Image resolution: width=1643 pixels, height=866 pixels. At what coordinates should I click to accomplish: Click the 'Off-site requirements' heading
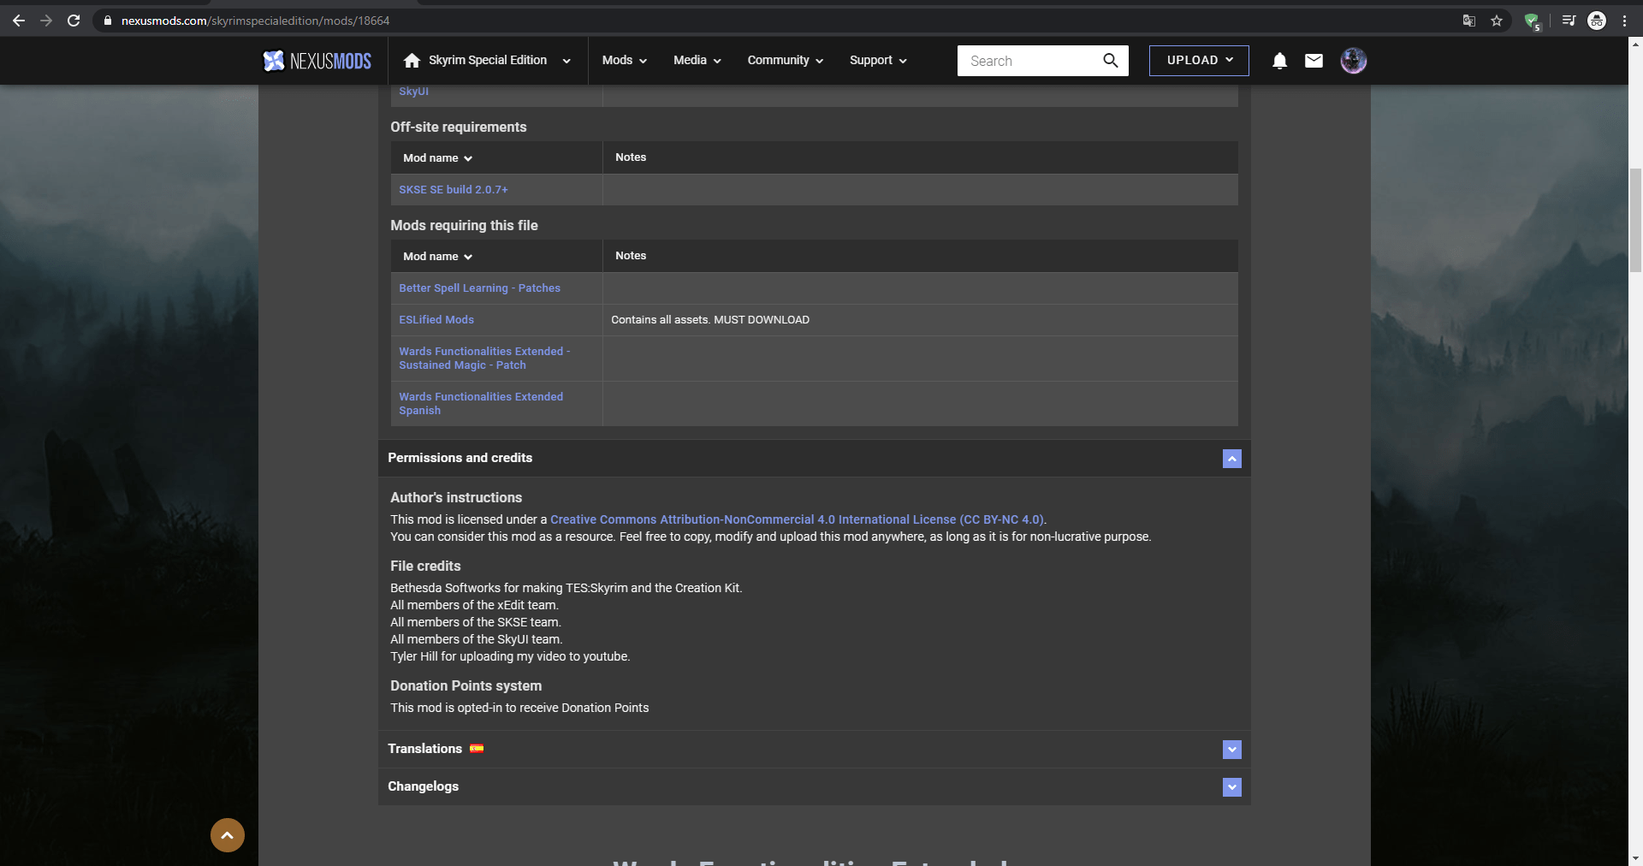pyautogui.click(x=459, y=128)
